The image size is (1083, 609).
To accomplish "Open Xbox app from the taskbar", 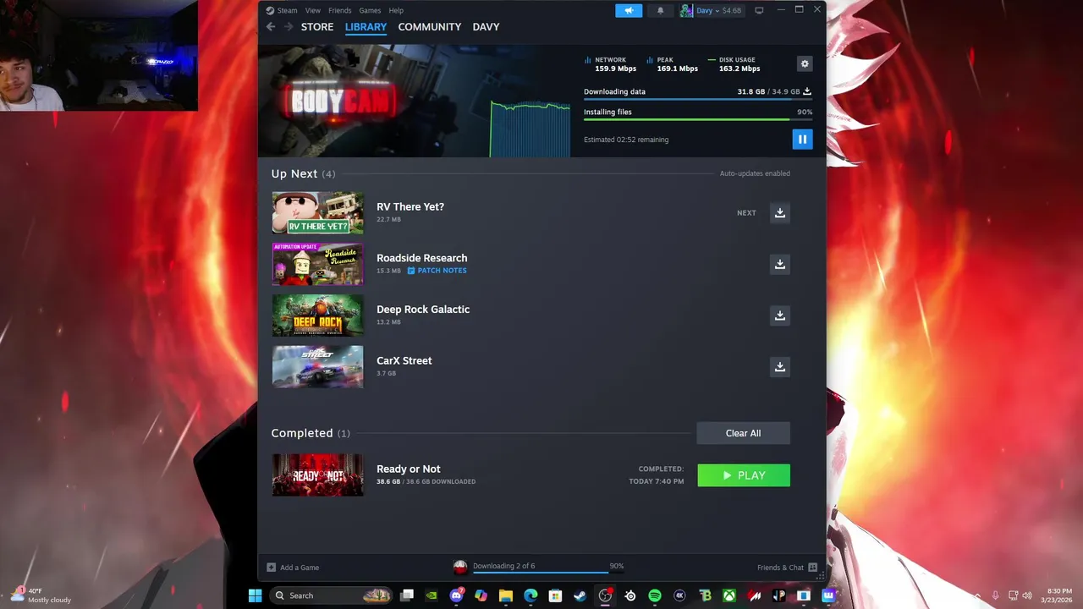I will (729, 595).
